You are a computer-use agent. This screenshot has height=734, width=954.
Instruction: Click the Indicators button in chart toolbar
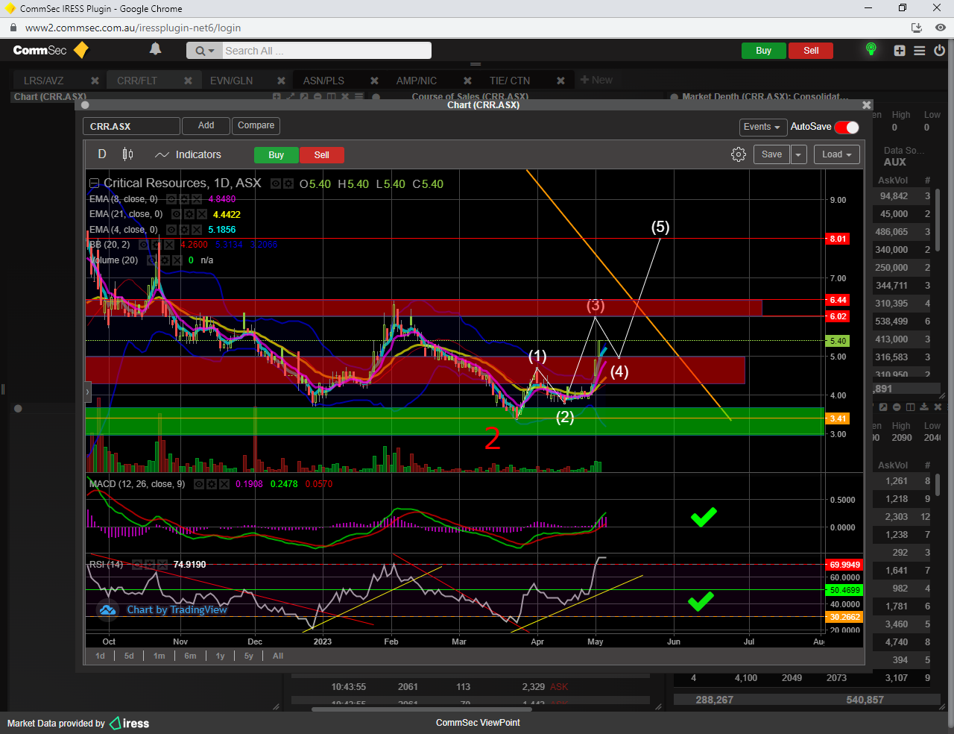tap(189, 154)
